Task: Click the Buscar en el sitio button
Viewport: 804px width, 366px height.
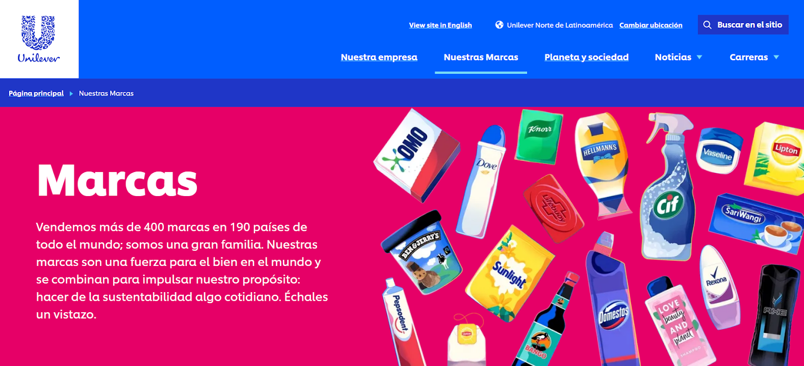Action: pyautogui.click(x=743, y=25)
